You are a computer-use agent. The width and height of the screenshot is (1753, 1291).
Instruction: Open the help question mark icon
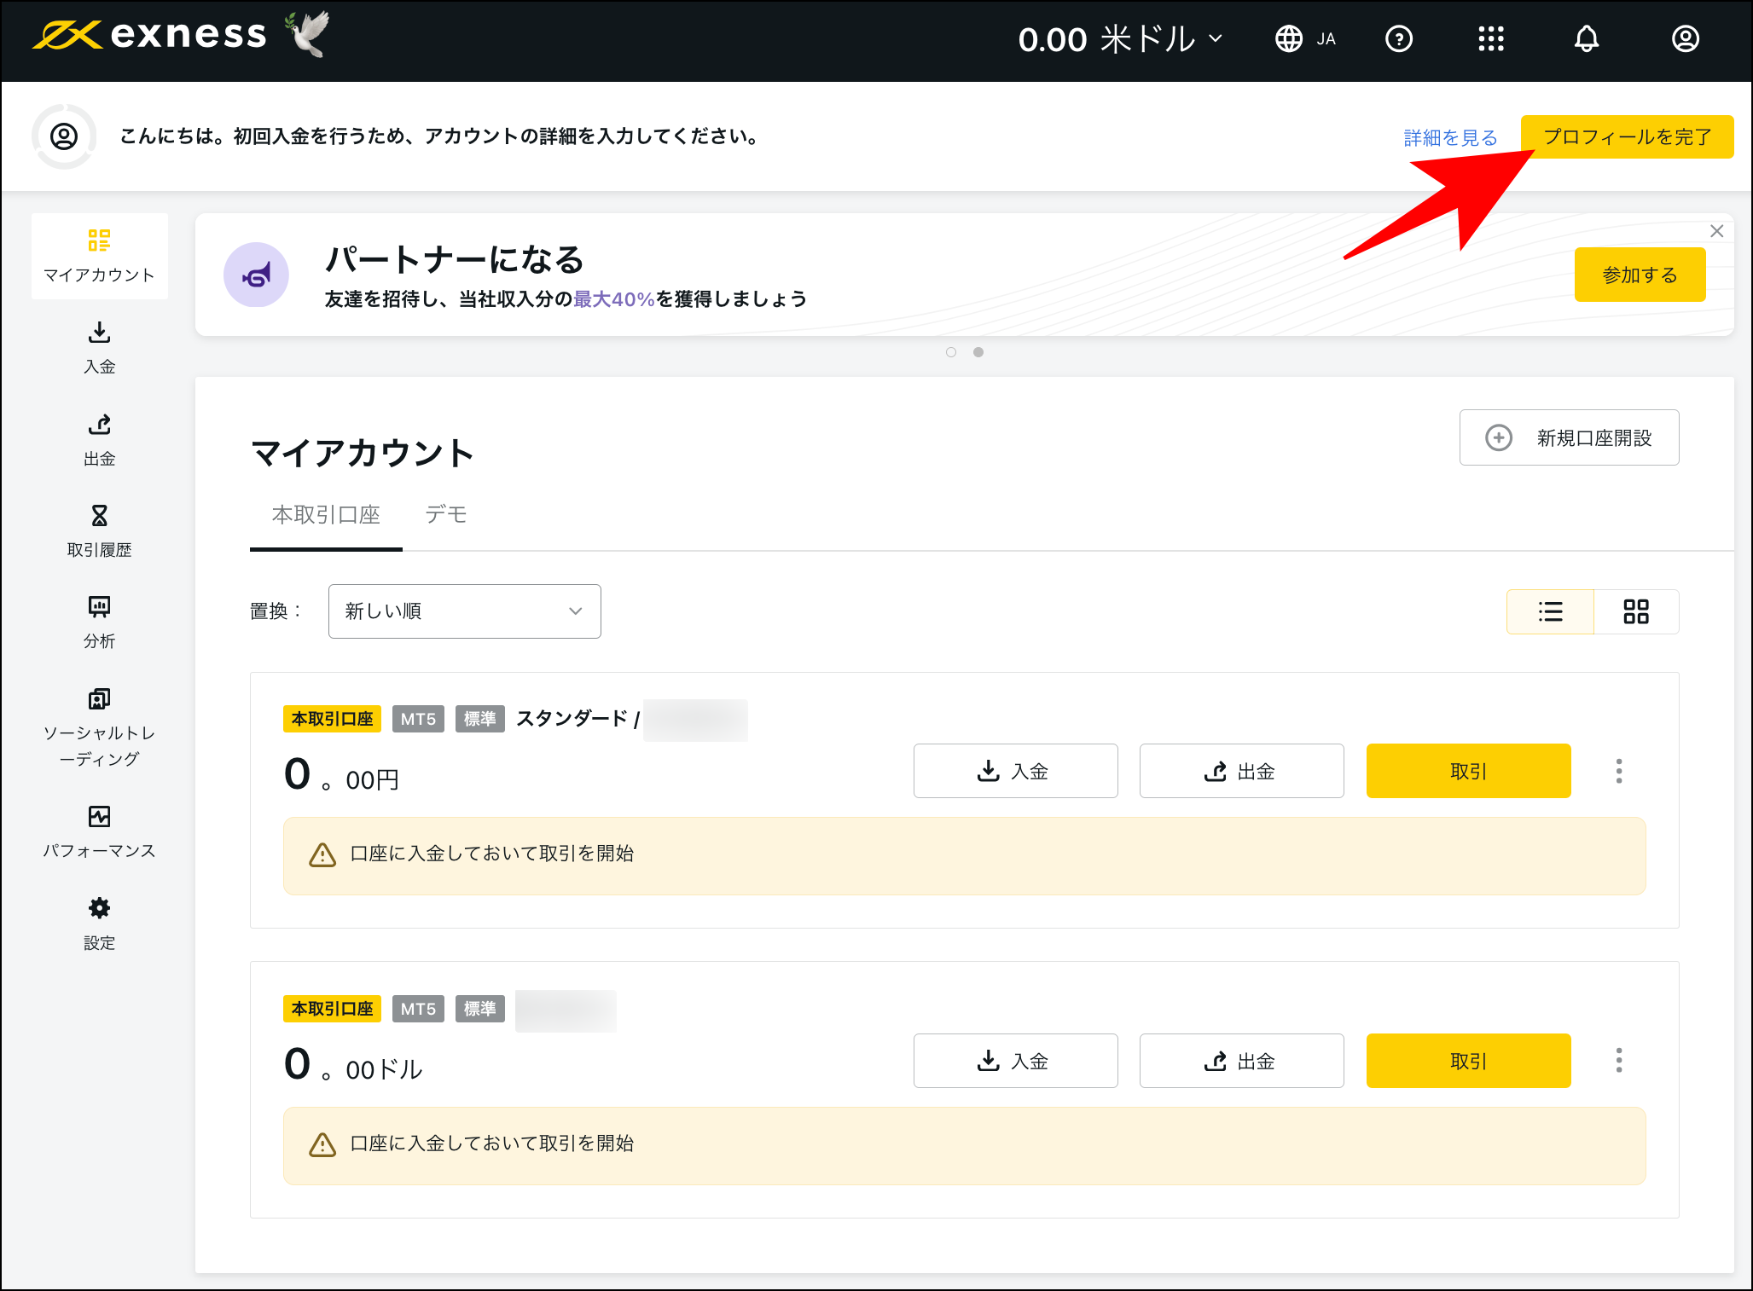pyautogui.click(x=1399, y=38)
